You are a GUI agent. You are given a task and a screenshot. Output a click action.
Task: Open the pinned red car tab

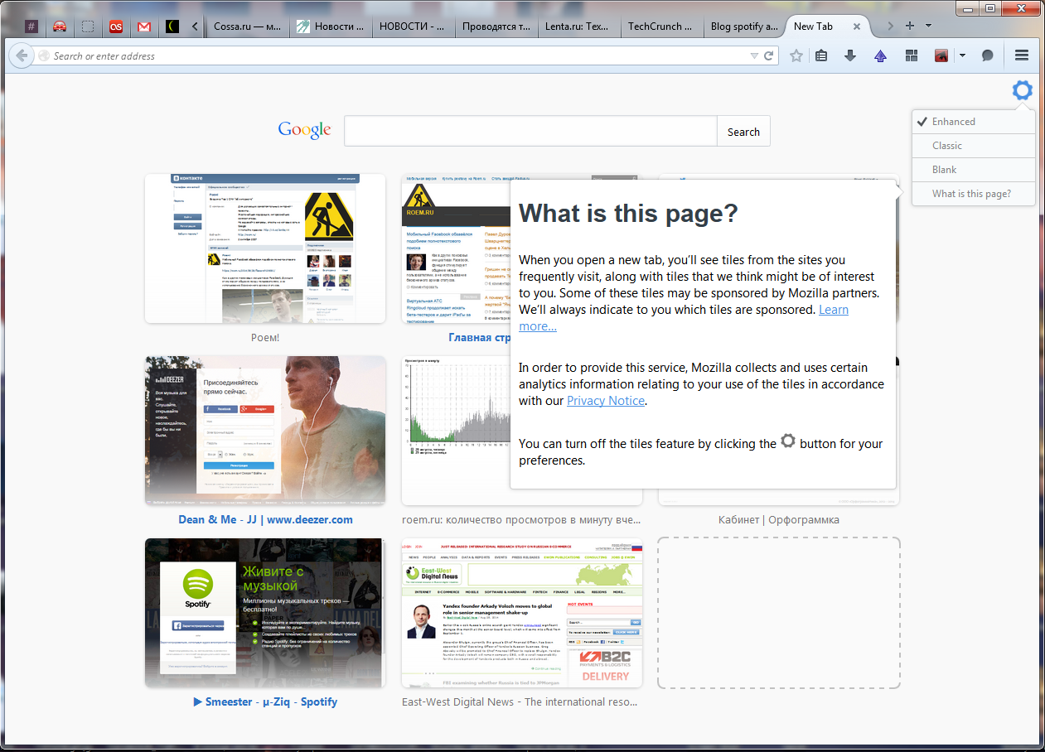(60, 27)
